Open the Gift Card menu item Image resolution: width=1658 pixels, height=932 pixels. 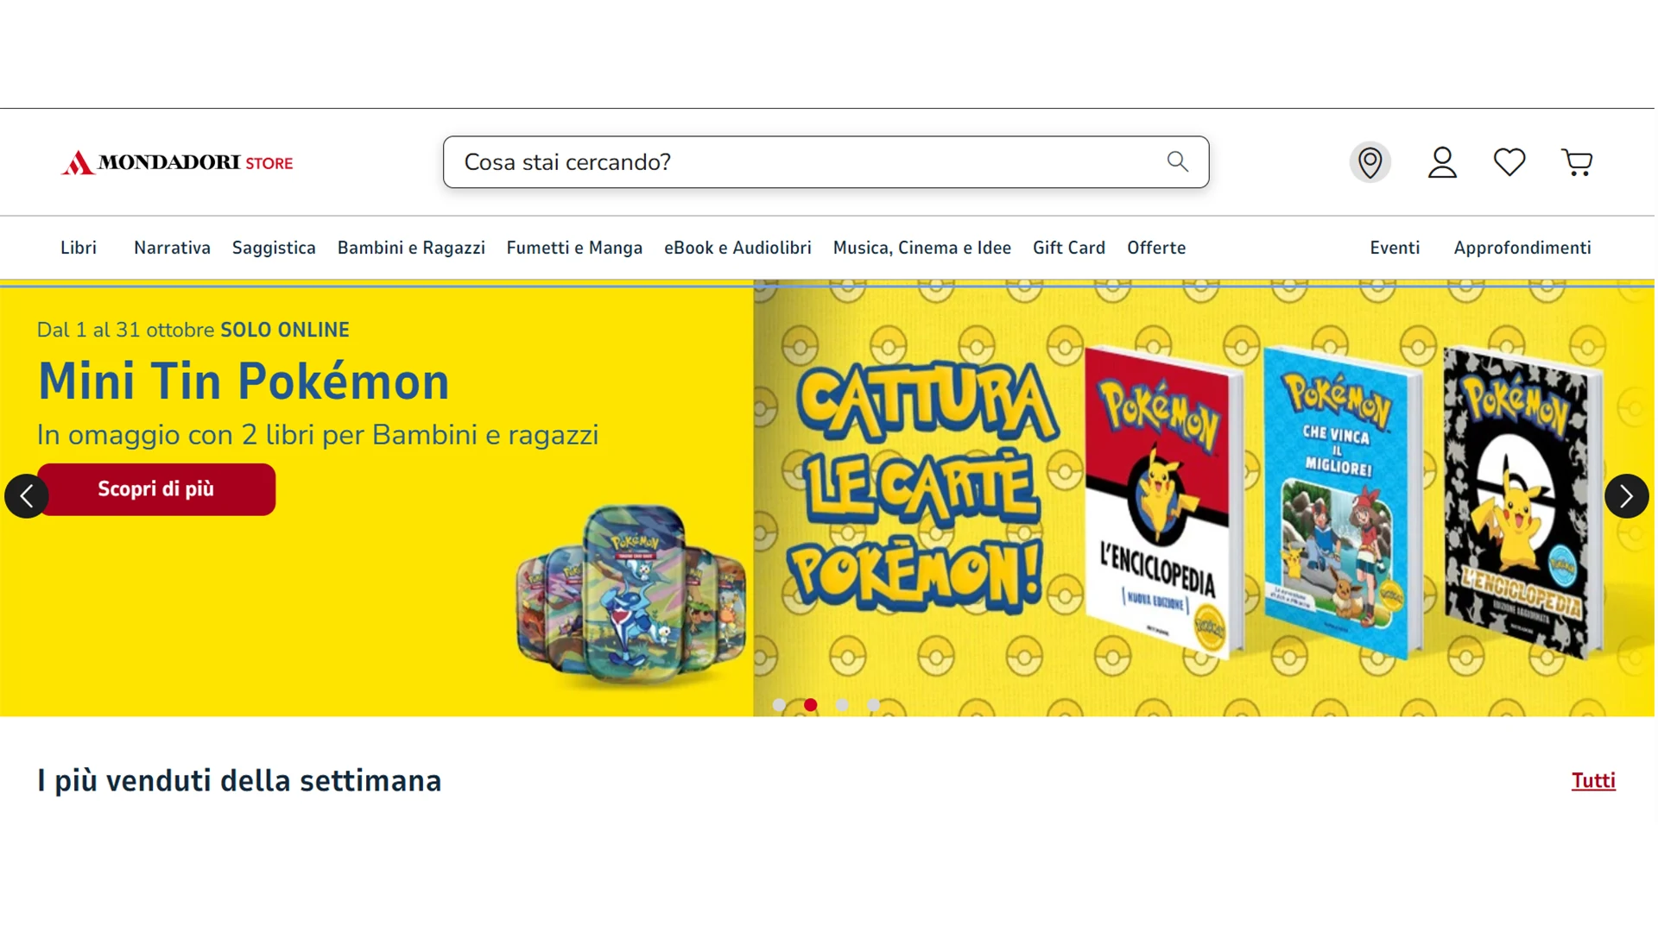coord(1068,248)
